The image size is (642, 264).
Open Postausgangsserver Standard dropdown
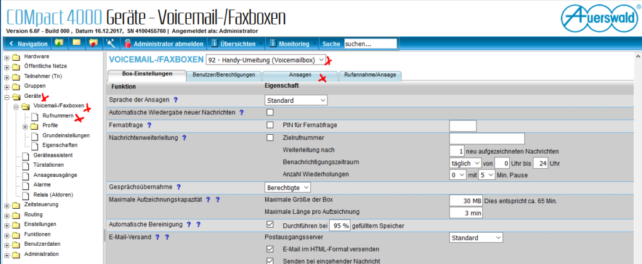click(476, 238)
